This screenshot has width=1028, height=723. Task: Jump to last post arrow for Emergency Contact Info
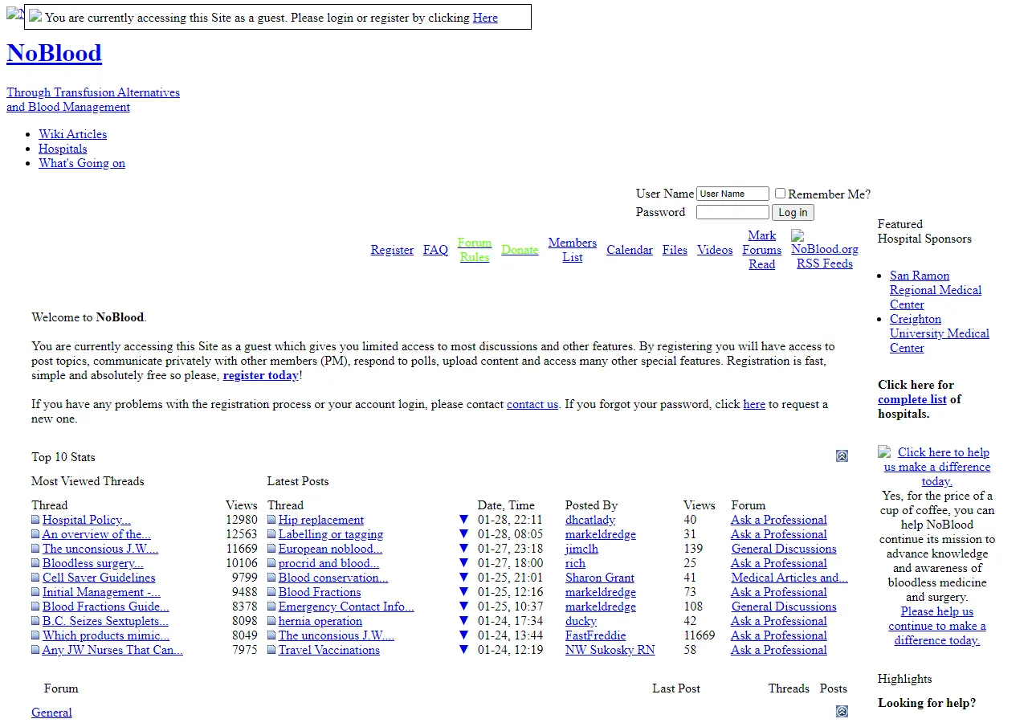tap(463, 607)
